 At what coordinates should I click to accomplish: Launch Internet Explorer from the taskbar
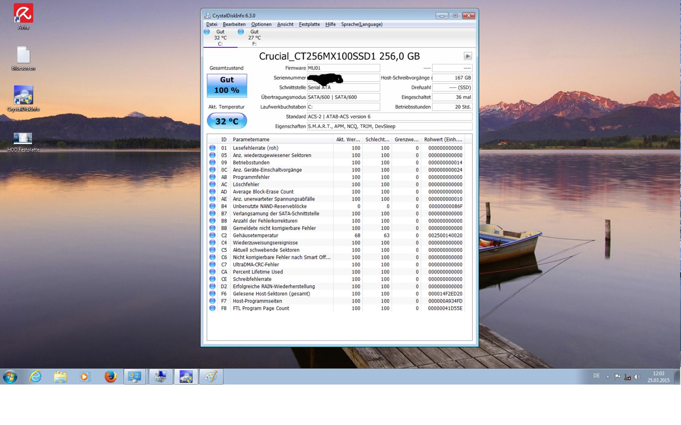tap(35, 377)
